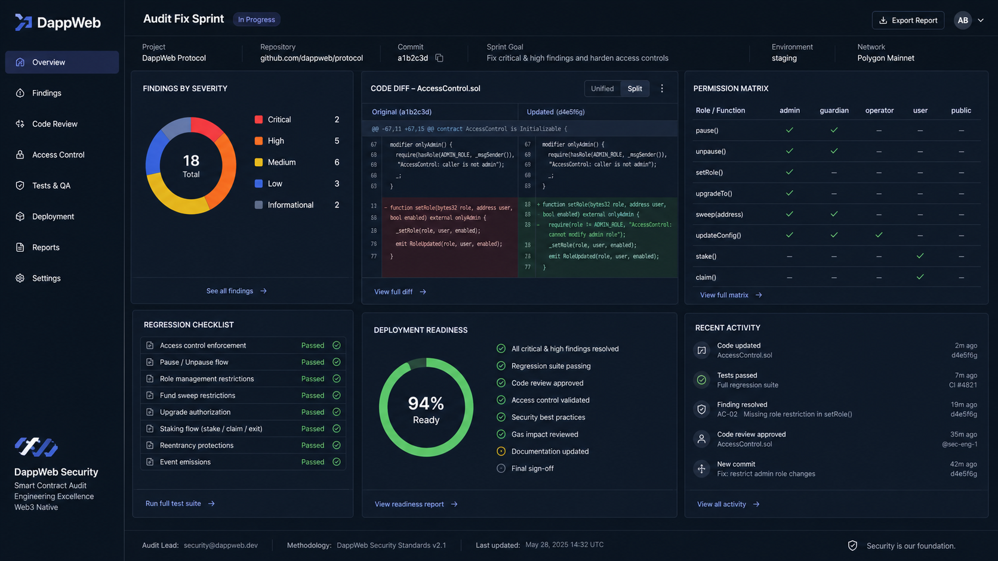998x561 pixels.
Task: Follow the See all findings link
Action: [x=236, y=291]
